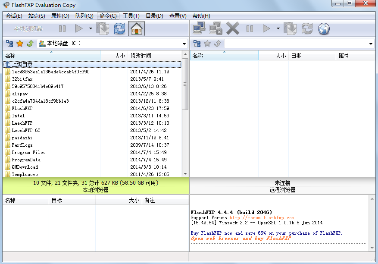
Task: Click the local status bar 本地浏览器
Action: (95, 190)
